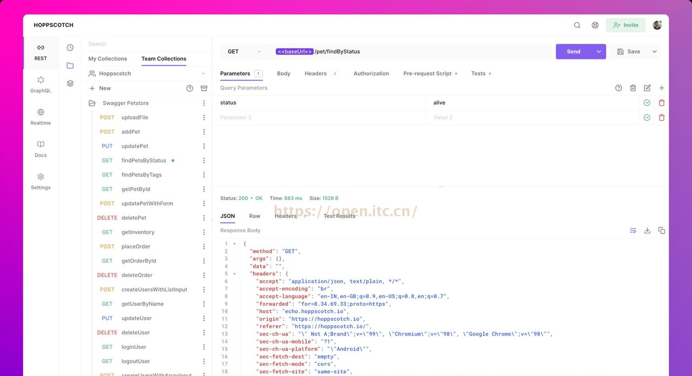Copy the response body
692x376 pixels.
[x=662, y=230]
